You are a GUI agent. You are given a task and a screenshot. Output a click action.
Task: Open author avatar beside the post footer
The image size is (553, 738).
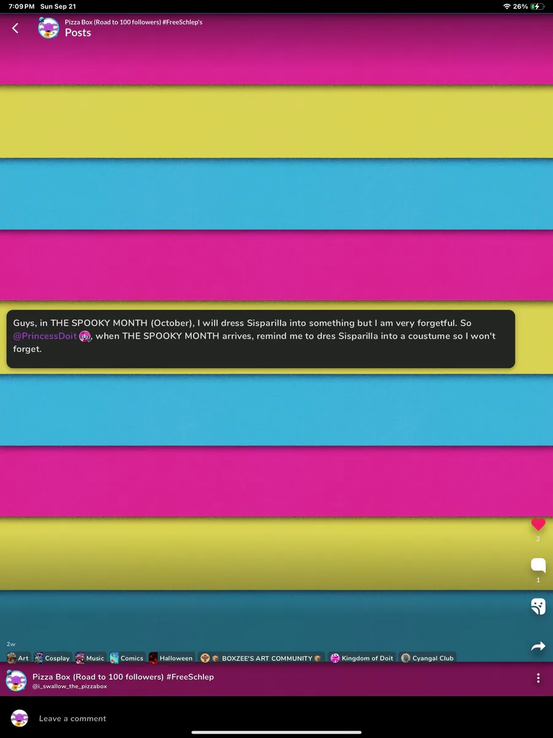16,680
